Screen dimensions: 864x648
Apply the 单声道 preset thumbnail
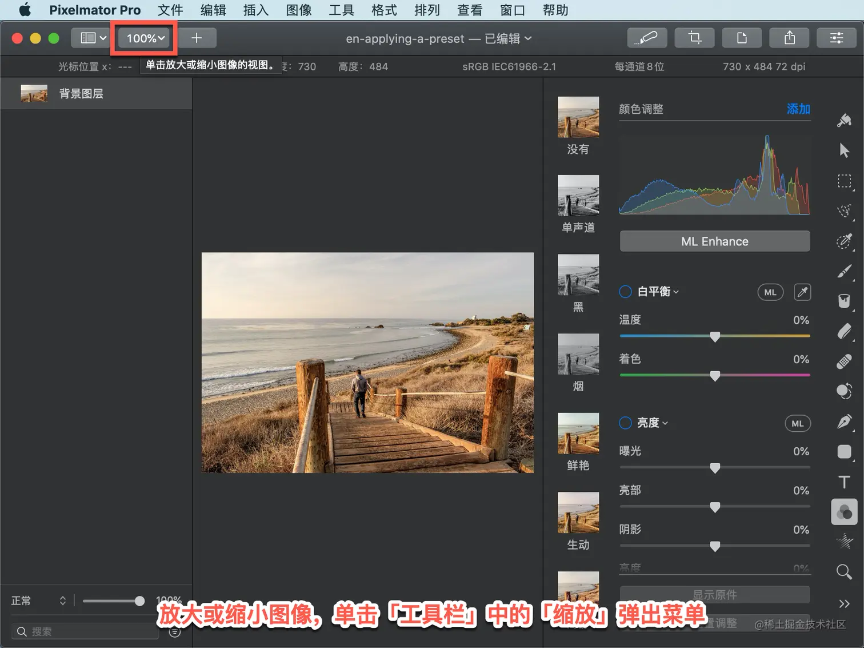click(x=578, y=196)
